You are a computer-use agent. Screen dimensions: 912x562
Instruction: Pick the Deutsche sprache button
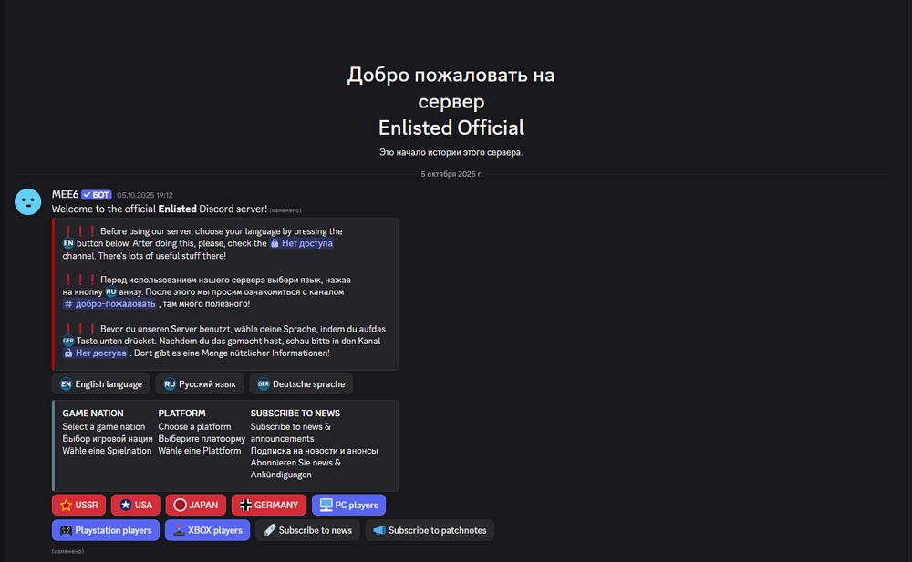[301, 384]
